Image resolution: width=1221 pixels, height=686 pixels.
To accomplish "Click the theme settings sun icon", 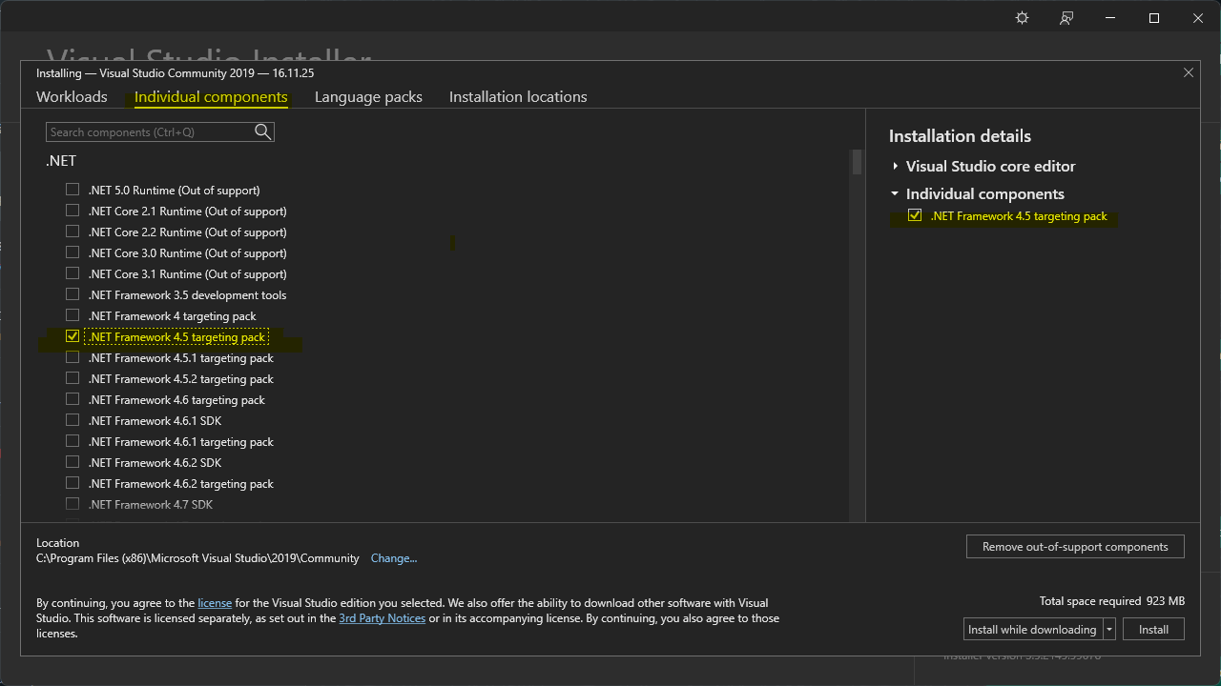I will pyautogui.click(x=1022, y=18).
